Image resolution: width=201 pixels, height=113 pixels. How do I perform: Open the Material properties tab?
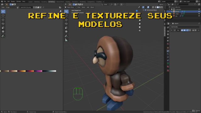(168, 67)
